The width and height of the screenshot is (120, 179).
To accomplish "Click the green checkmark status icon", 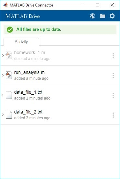I will coord(10,30).
